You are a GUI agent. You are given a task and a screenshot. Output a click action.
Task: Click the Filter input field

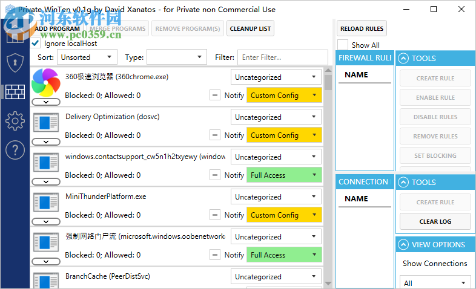(x=283, y=57)
